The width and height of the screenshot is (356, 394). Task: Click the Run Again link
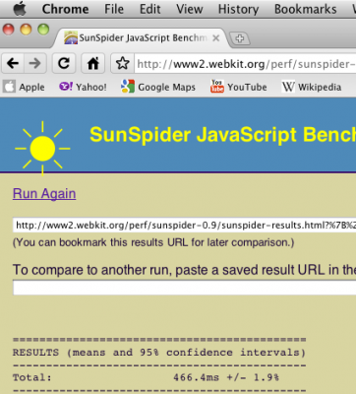pyautogui.click(x=44, y=193)
